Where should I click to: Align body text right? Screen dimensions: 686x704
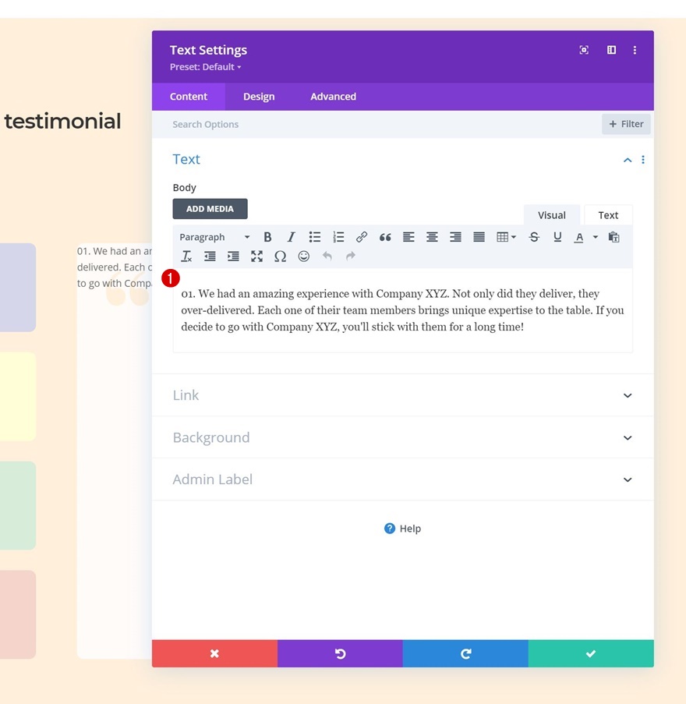(456, 237)
